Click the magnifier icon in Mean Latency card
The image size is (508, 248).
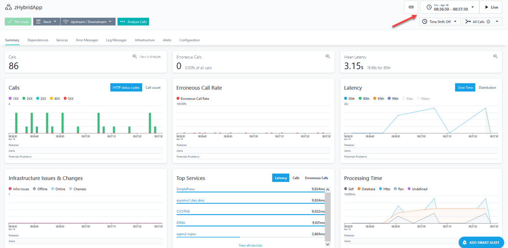495,56
